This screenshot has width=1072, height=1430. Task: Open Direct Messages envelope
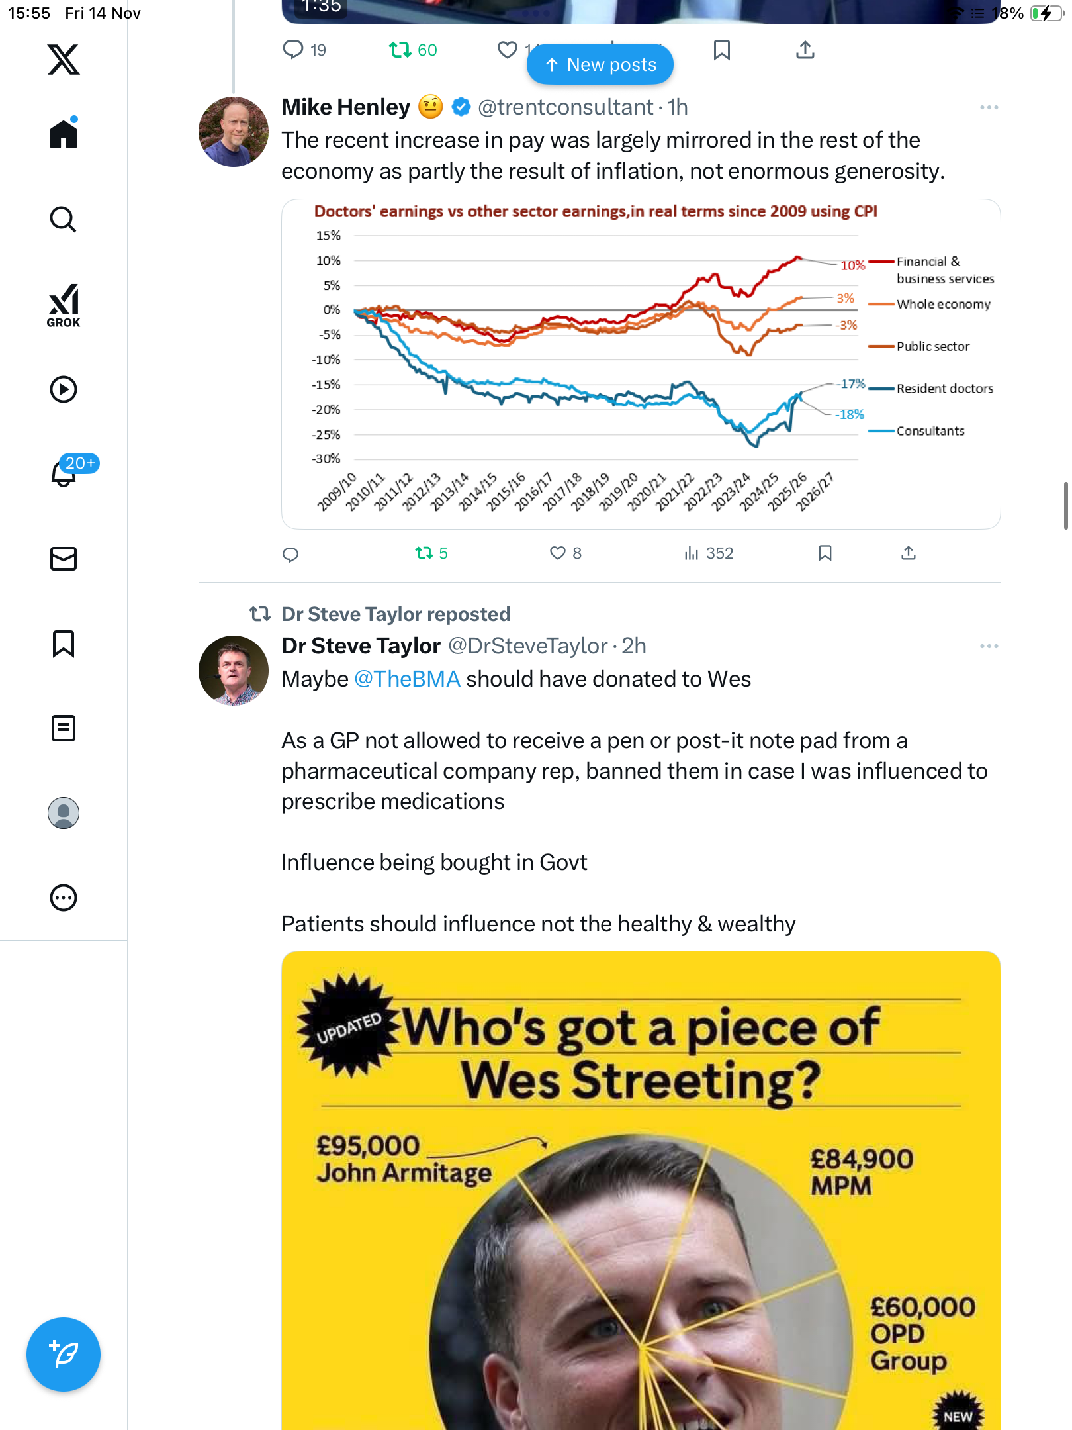coord(64,559)
